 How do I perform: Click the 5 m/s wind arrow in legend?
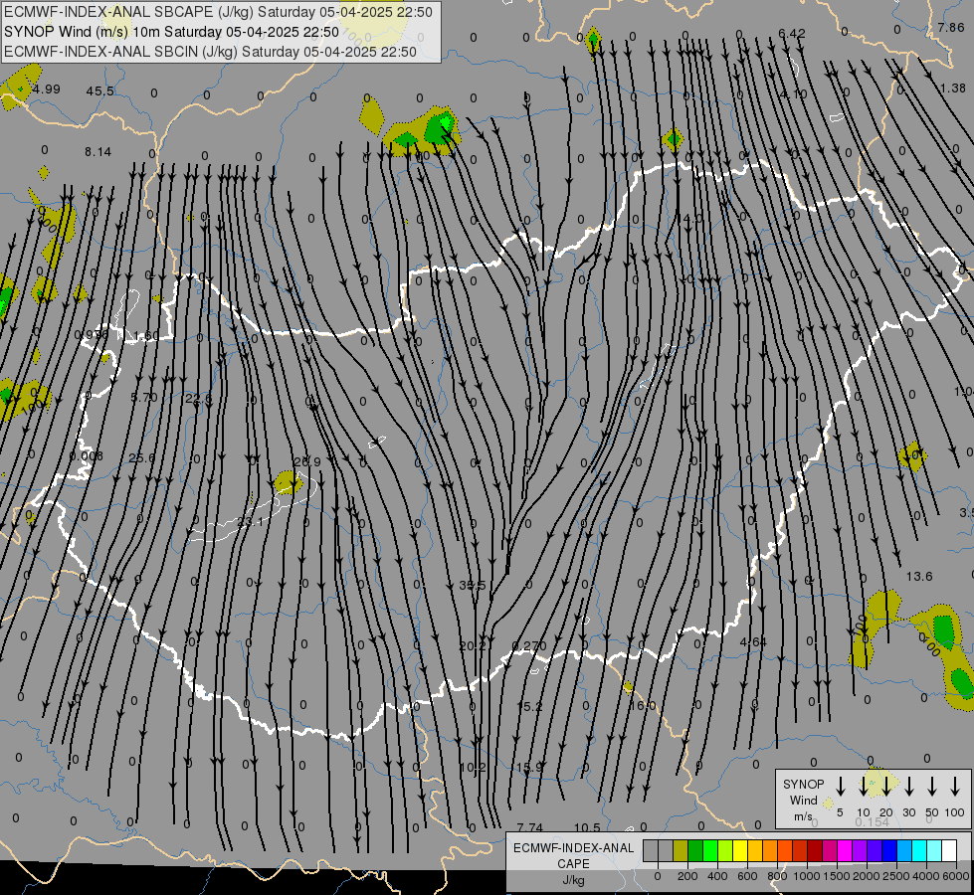[841, 787]
